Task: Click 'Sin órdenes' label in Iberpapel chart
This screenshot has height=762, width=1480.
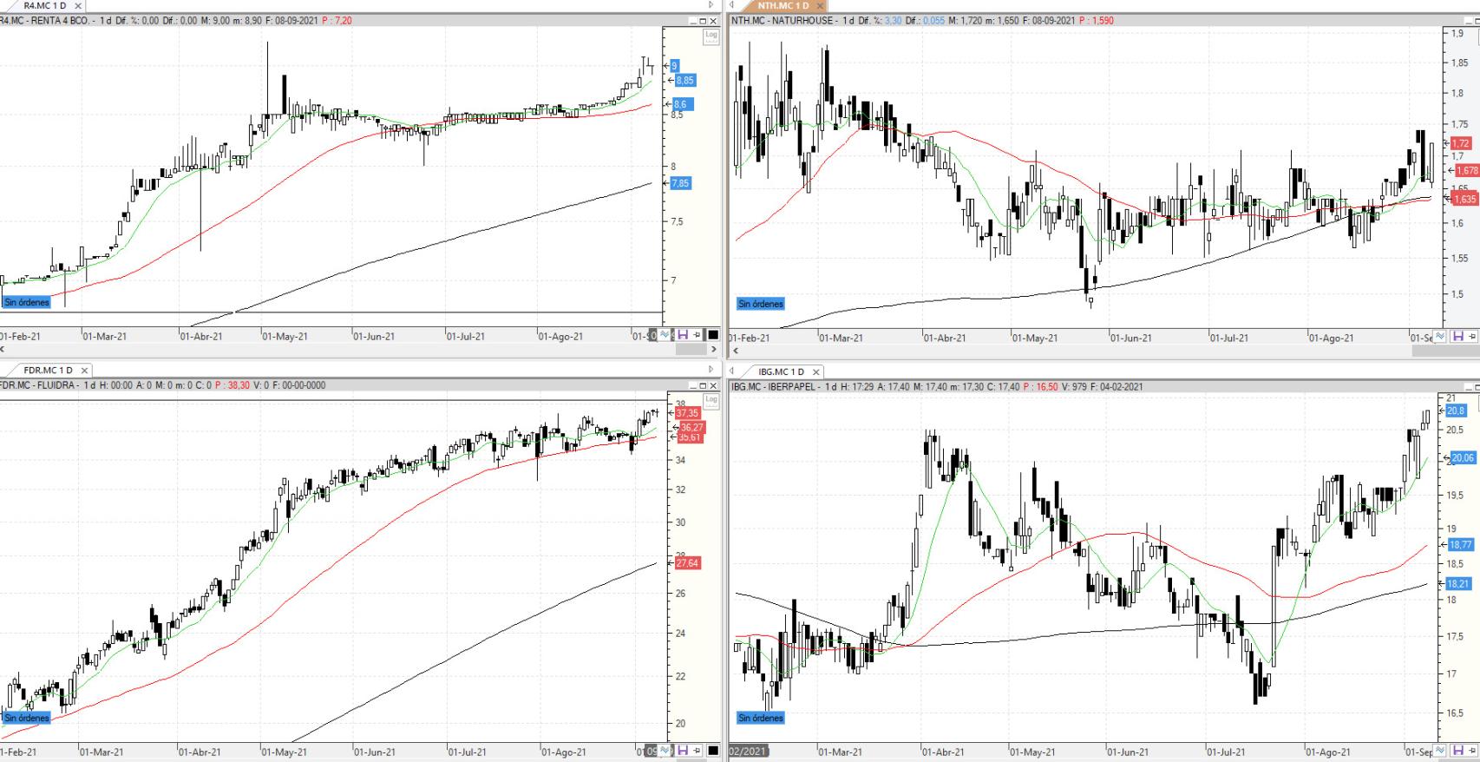Action: [x=760, y=718]
